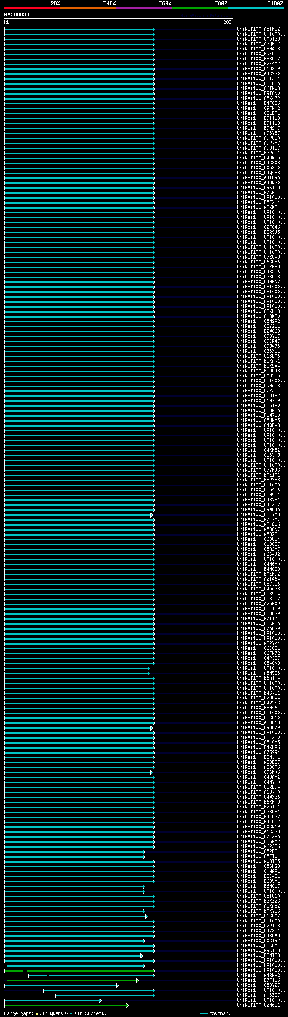Select the hit UniRef100_C5PBC1
Screen dimensions: 288x1017
coord(258,852)
